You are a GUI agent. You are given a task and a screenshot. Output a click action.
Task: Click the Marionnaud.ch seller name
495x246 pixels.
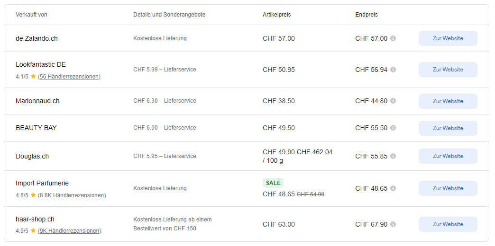pyautogui.click(x=37, y=101)
